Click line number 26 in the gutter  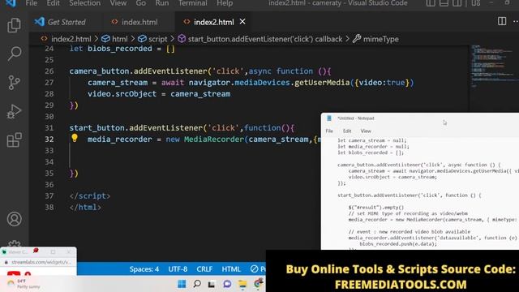pos(49,71)
